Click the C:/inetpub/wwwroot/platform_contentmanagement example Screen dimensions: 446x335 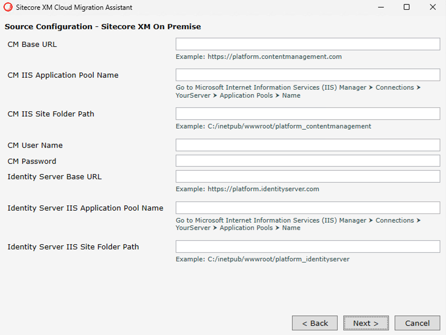[x=273, y=126]
